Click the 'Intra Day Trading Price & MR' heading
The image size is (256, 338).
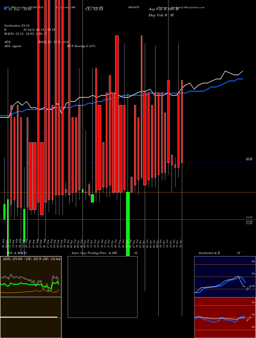coord(94,252)
